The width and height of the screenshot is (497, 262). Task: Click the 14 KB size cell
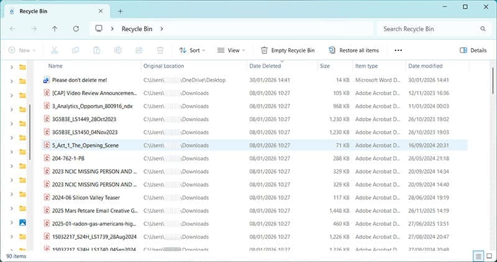(343, 80)
